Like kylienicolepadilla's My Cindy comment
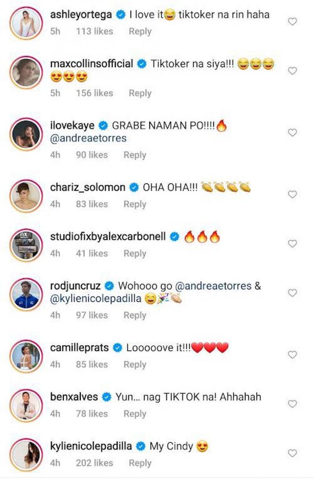Screen dimensions: 314x481 point(292,453)
